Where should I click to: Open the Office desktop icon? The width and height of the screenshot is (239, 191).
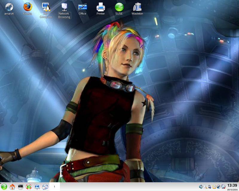[82, 9]
